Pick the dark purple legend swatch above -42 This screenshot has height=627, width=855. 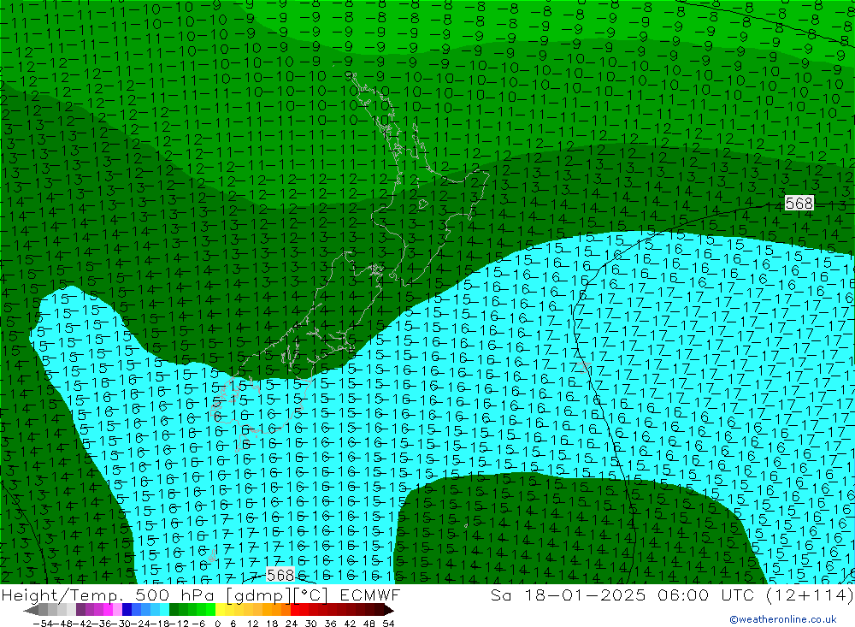(80, 610)
